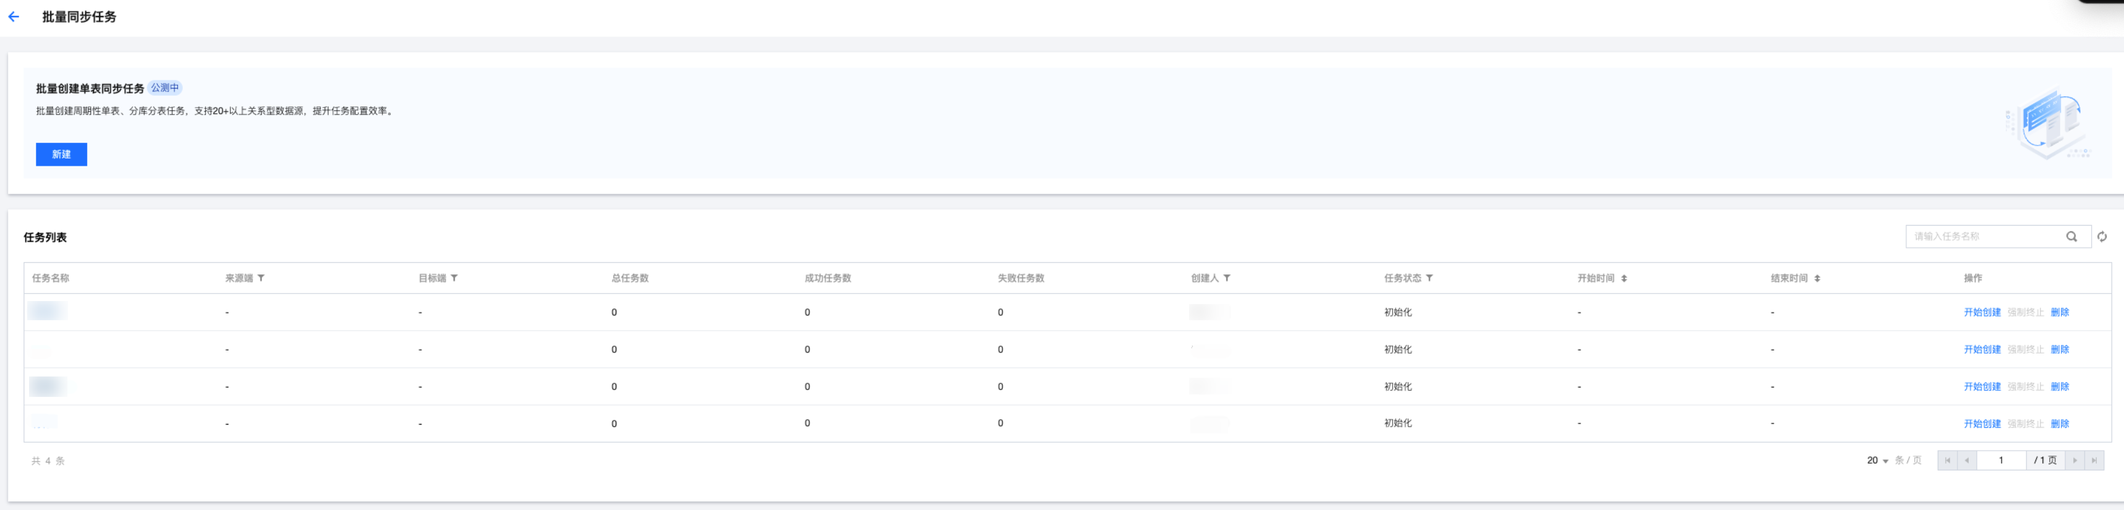Click the 新建 button
The width and height of the screenshot is (2124, 510).
pos(61,154)
